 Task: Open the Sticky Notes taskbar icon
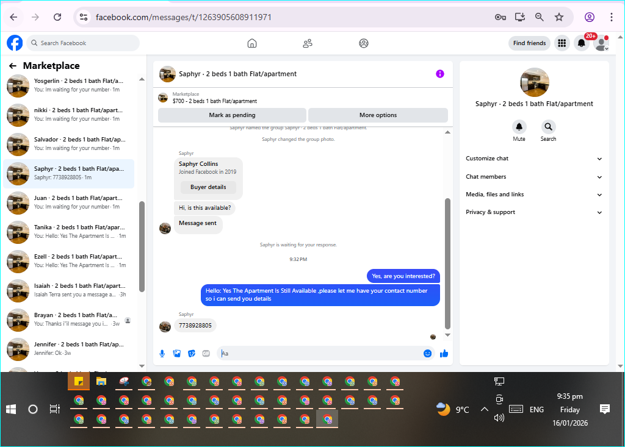pos(79,382)
